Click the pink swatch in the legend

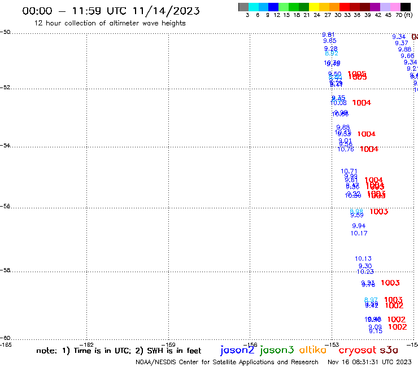(x=395, y=7)
